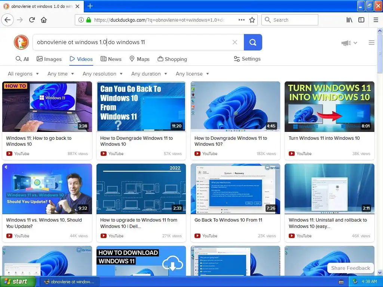Click the 7:26 Recovery settings thumbnail

(236, 189)
